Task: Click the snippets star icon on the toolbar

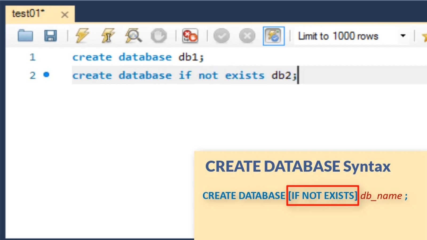Action: click(x=424, y=36)
